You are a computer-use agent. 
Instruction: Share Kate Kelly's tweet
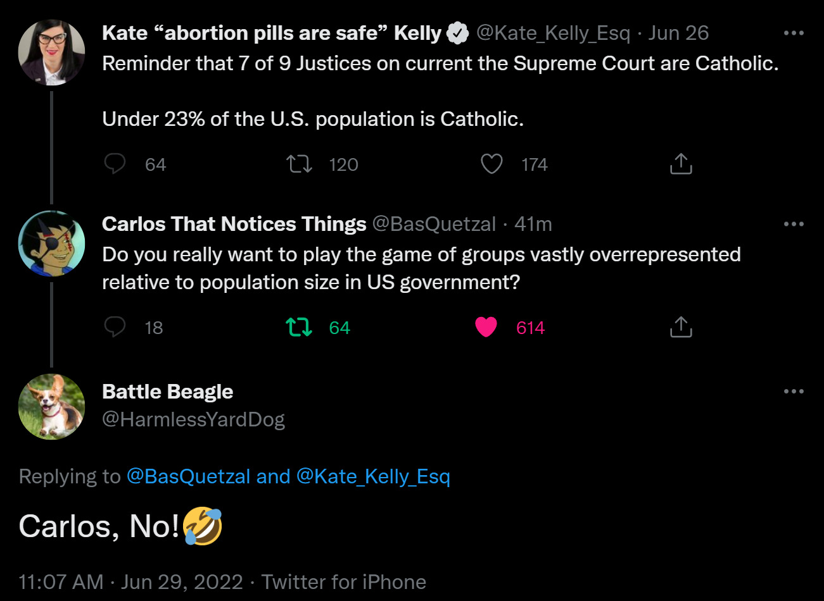681,164
